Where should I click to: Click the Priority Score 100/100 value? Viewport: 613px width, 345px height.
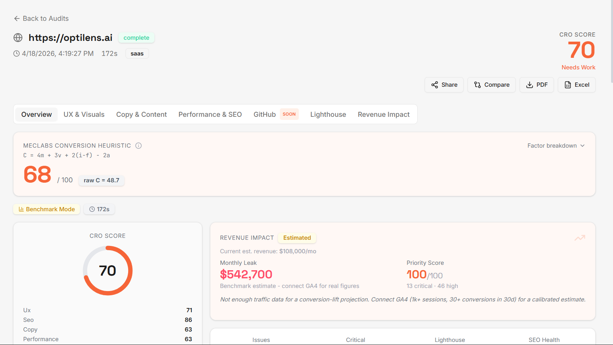pyautogui.click(x=425, y=274)
